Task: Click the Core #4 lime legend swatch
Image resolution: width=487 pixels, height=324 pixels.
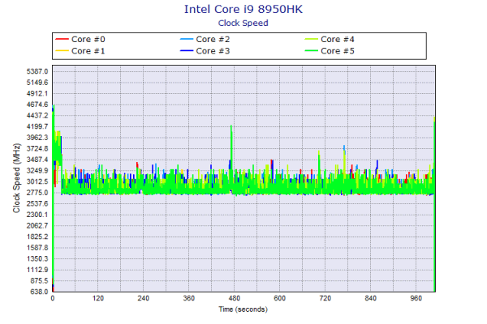Action: pos(311,40)
